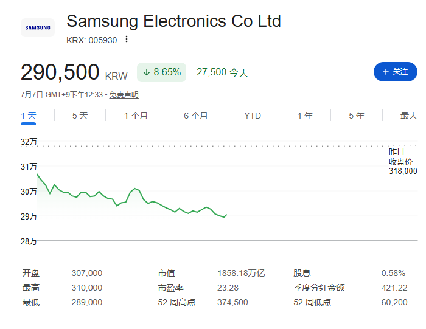The image size is (426, 329).
Task: Open the 免责声明 disclaimer link
Action: (x=124, y=95)
